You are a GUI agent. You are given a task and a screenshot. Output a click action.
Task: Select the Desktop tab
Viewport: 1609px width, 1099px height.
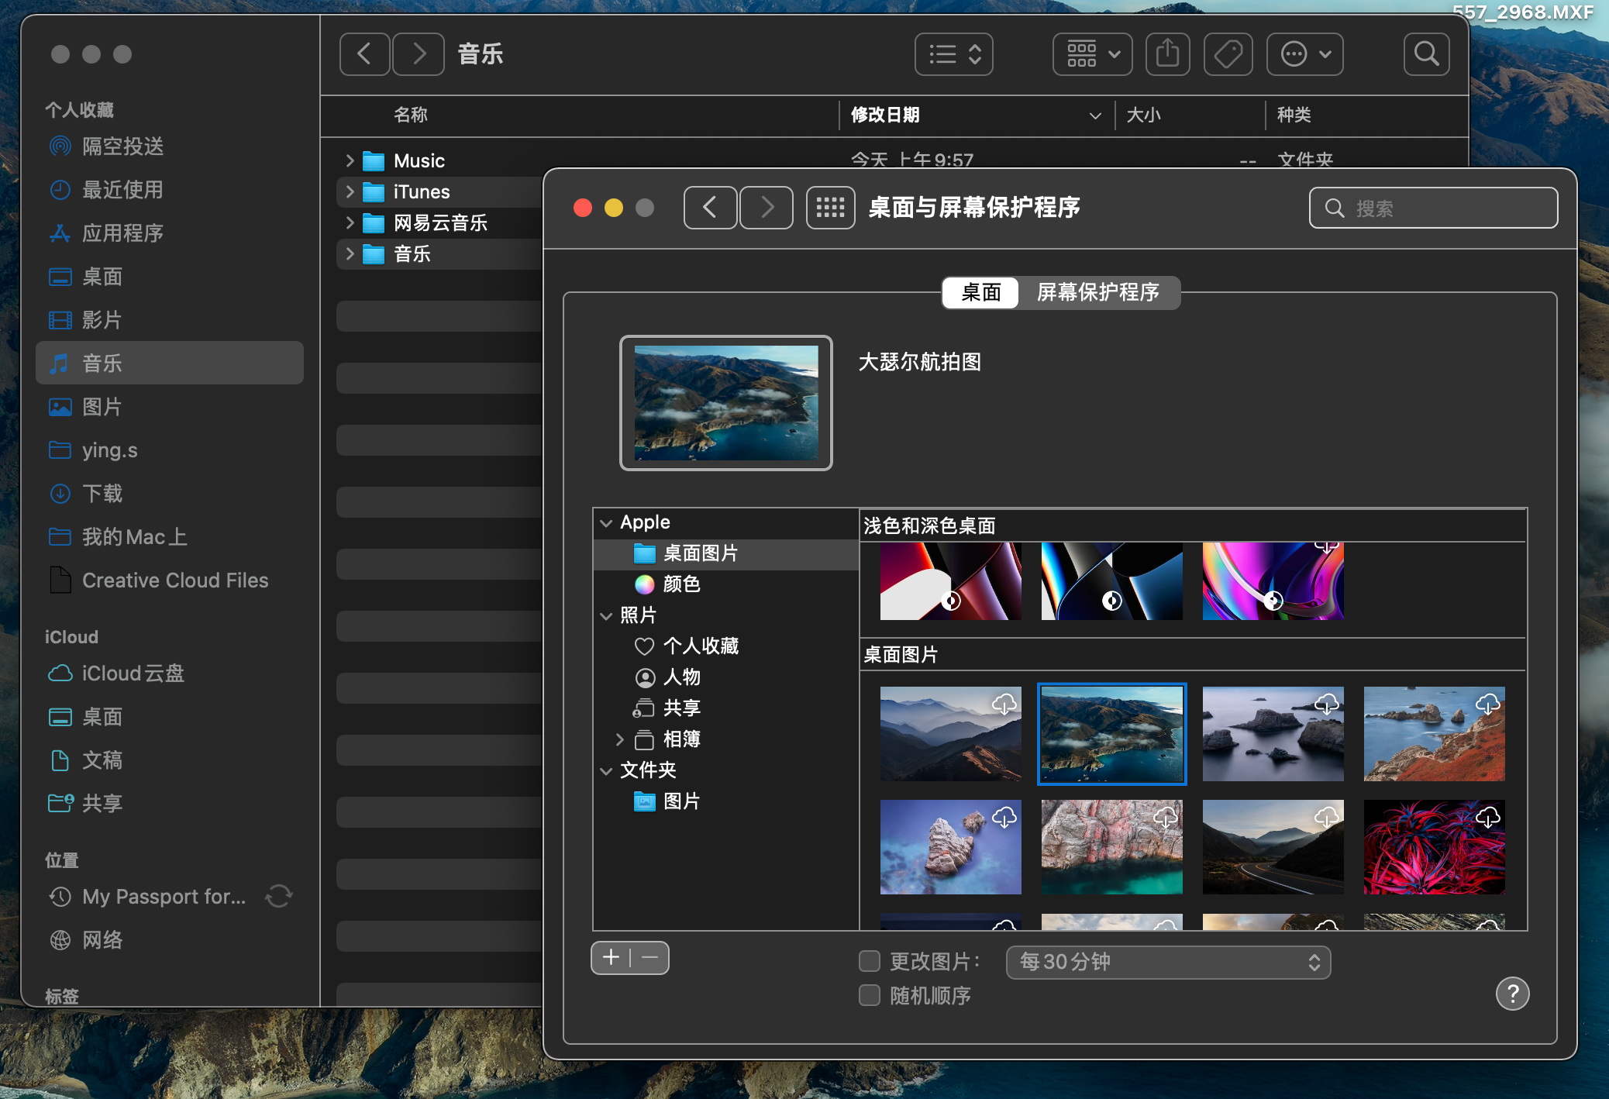980,292
